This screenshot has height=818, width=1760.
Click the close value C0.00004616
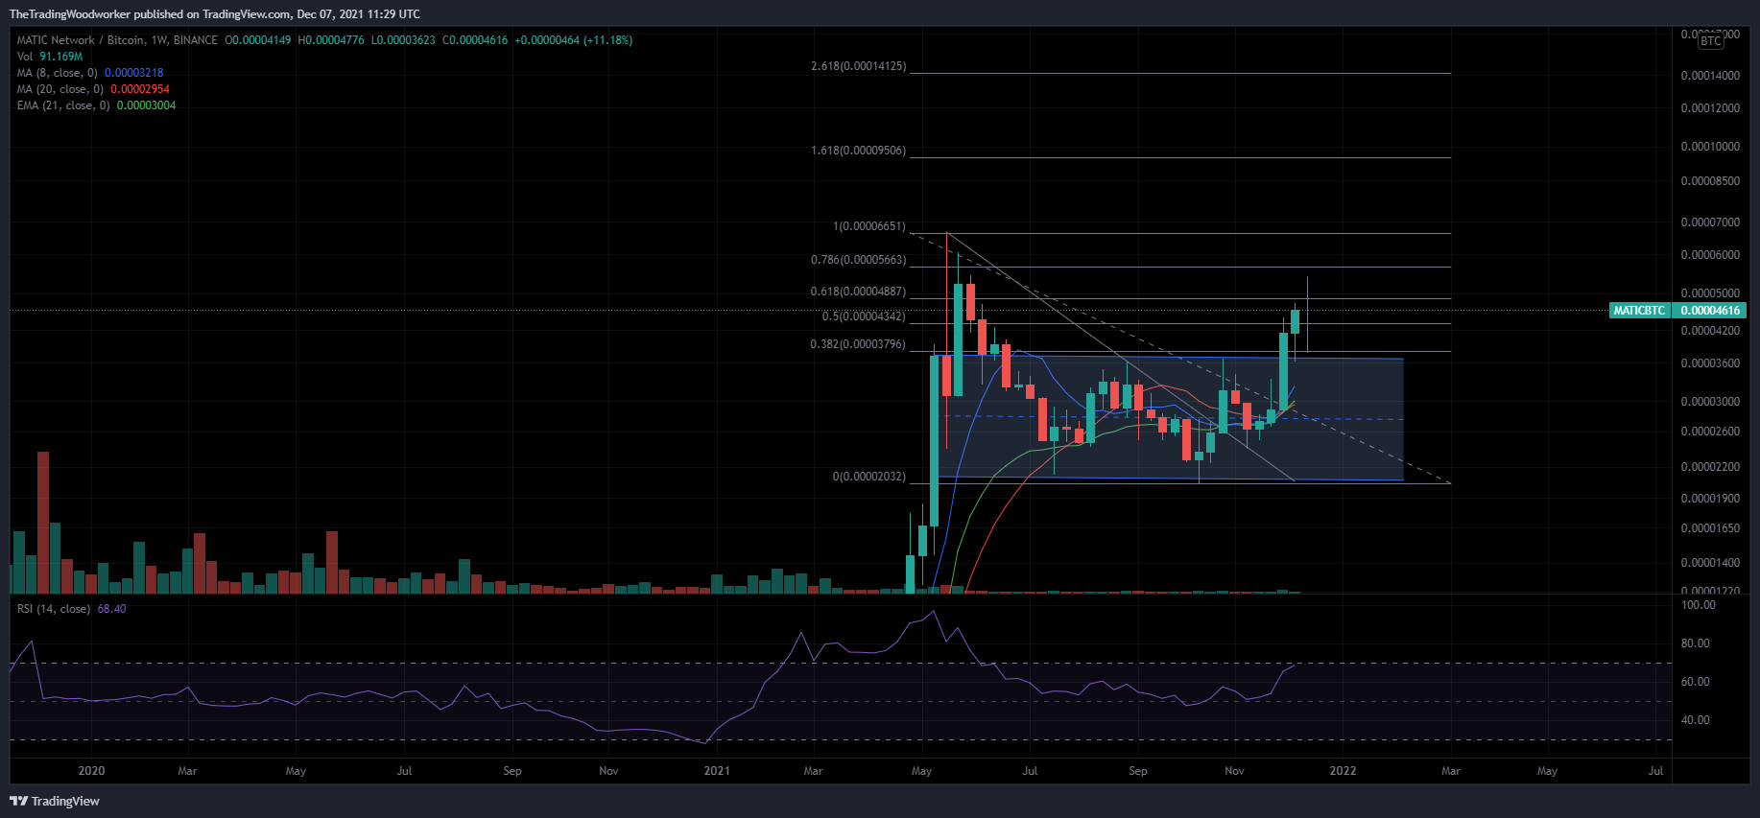pyautogui.click(x=475, y=40)
